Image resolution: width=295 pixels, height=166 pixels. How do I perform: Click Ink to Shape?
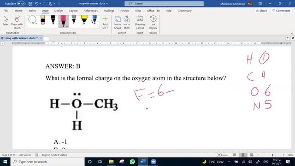pos(118,22)
